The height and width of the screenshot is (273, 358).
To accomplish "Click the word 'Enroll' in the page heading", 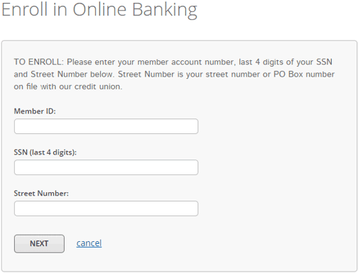I will point(25,9).
